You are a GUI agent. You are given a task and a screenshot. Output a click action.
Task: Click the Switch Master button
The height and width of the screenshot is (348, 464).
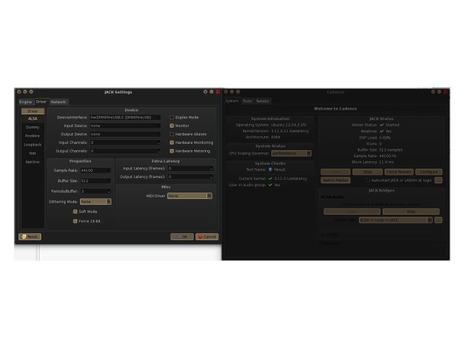pyautogui.click(x=336, y=180)
